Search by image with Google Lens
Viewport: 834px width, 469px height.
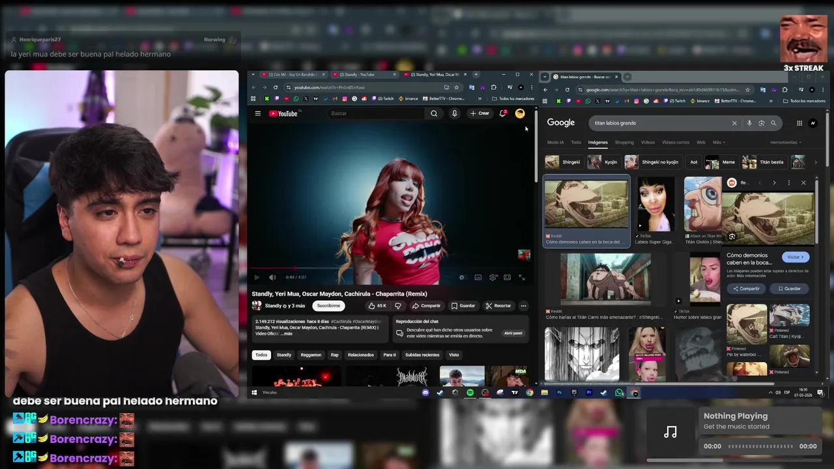[761, 123]
